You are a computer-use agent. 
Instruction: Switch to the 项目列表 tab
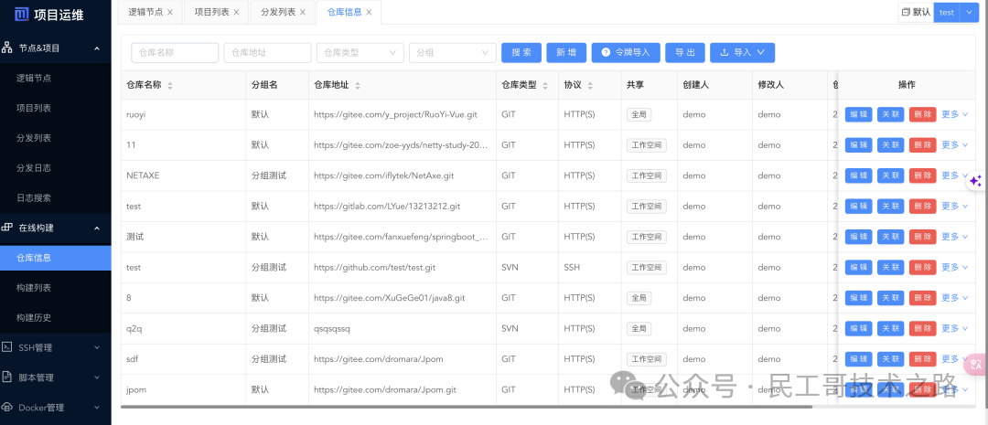point(211,13)
